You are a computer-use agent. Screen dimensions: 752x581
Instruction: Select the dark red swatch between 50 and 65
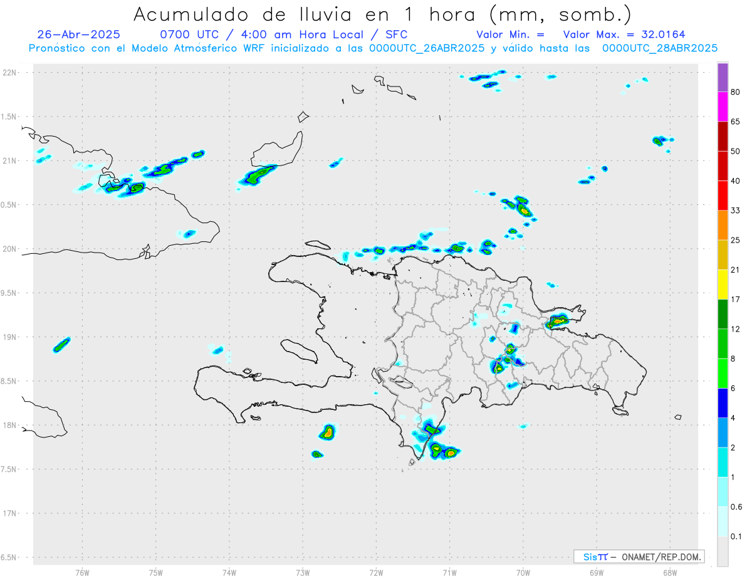coord(723,137)
